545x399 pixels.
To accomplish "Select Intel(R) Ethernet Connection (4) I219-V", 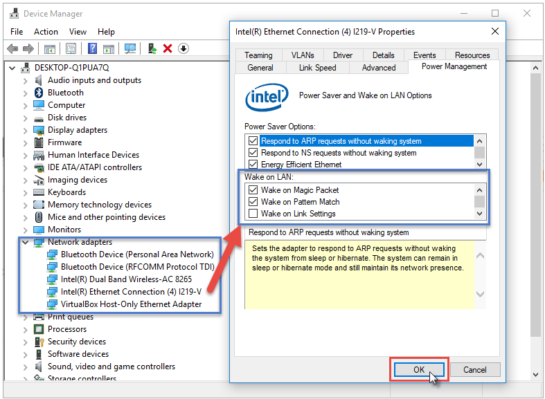I will (x=131, y=292).
